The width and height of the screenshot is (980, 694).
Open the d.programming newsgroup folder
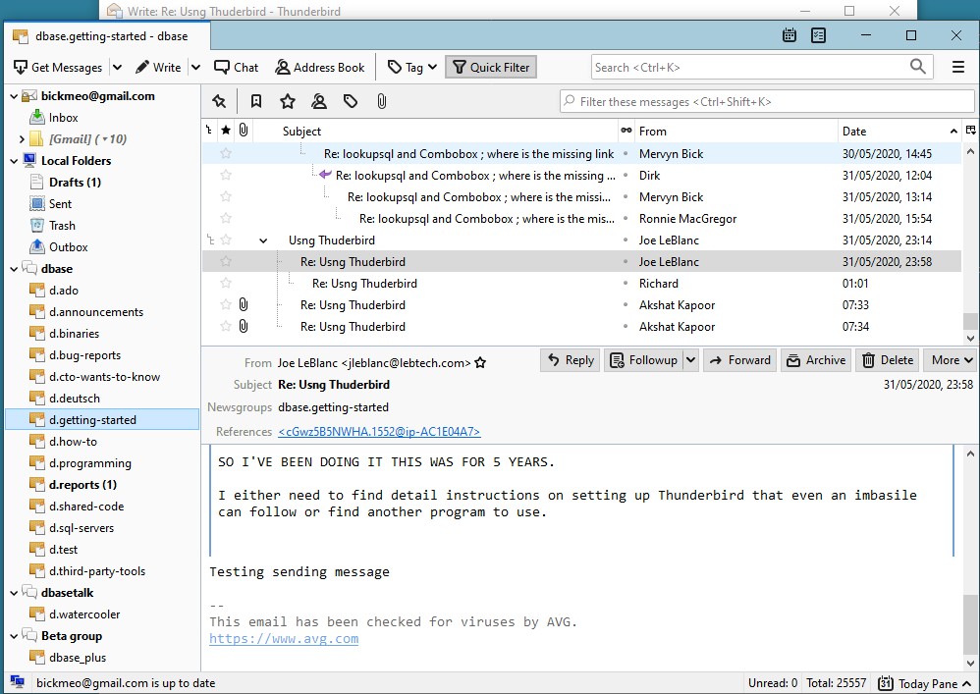coord(89,463)
